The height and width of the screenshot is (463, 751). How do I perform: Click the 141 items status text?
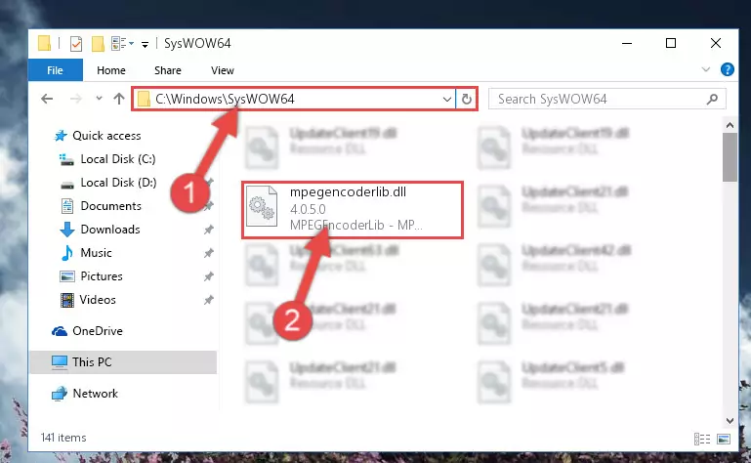click(x=63, y=438)
